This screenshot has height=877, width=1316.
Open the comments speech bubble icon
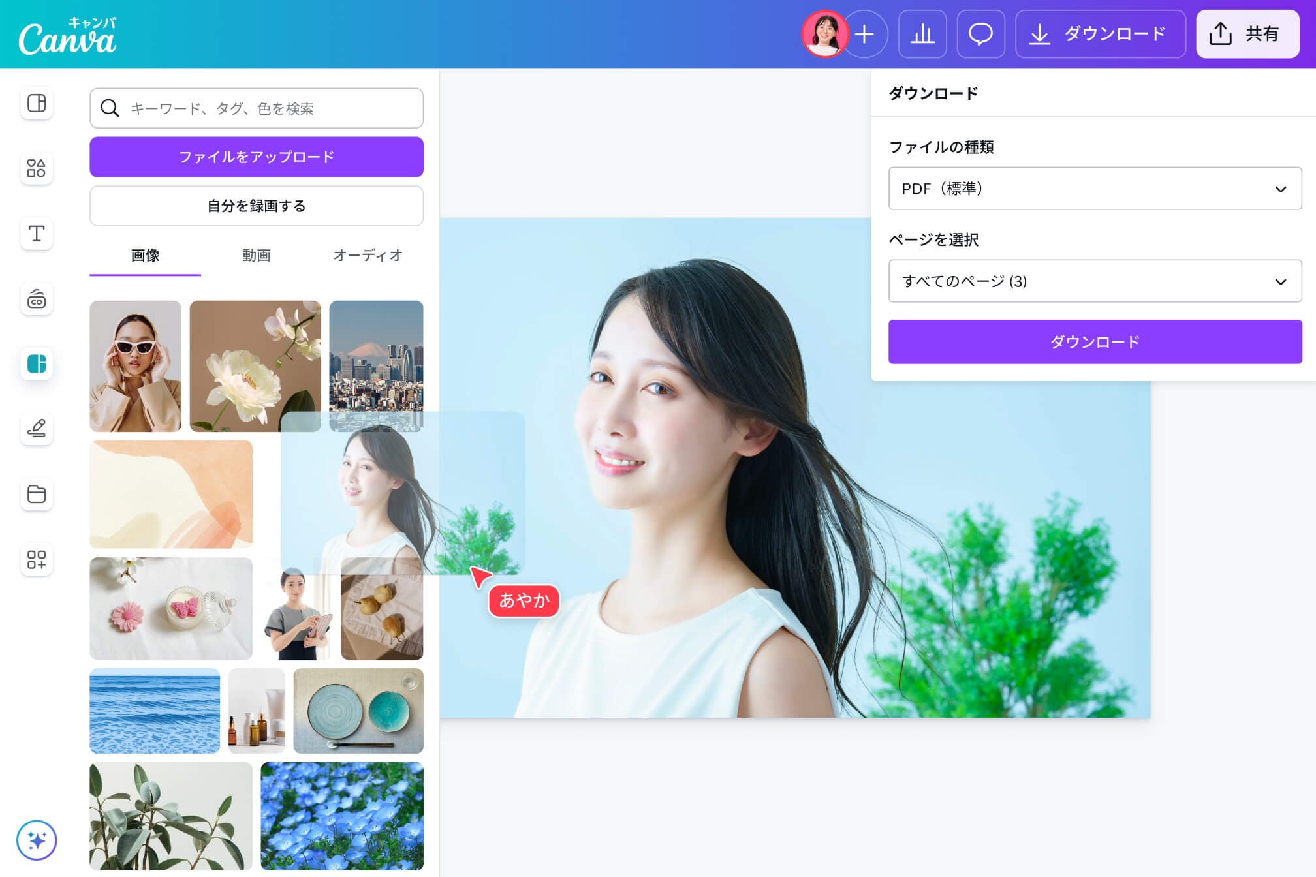point(980,34)
